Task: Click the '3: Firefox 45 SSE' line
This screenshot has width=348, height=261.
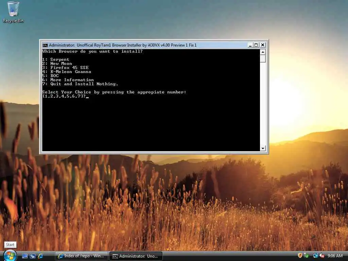Action: pos(66,68)
